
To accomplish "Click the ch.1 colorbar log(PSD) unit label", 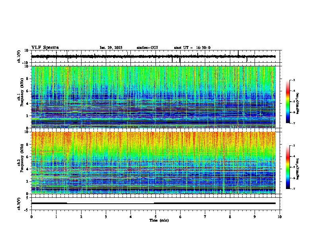I will click(298, 103).
